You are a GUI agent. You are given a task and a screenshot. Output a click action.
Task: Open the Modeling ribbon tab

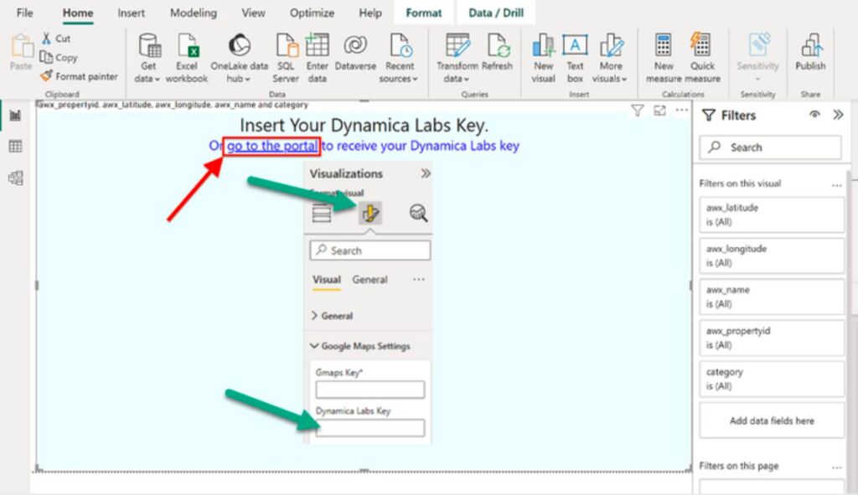[193, 13]
